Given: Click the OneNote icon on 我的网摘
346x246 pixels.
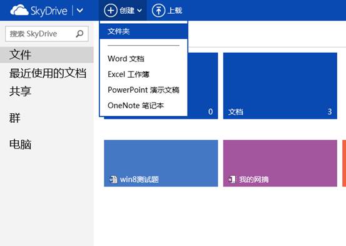Looking at the screenshot, I should [232, 179].
